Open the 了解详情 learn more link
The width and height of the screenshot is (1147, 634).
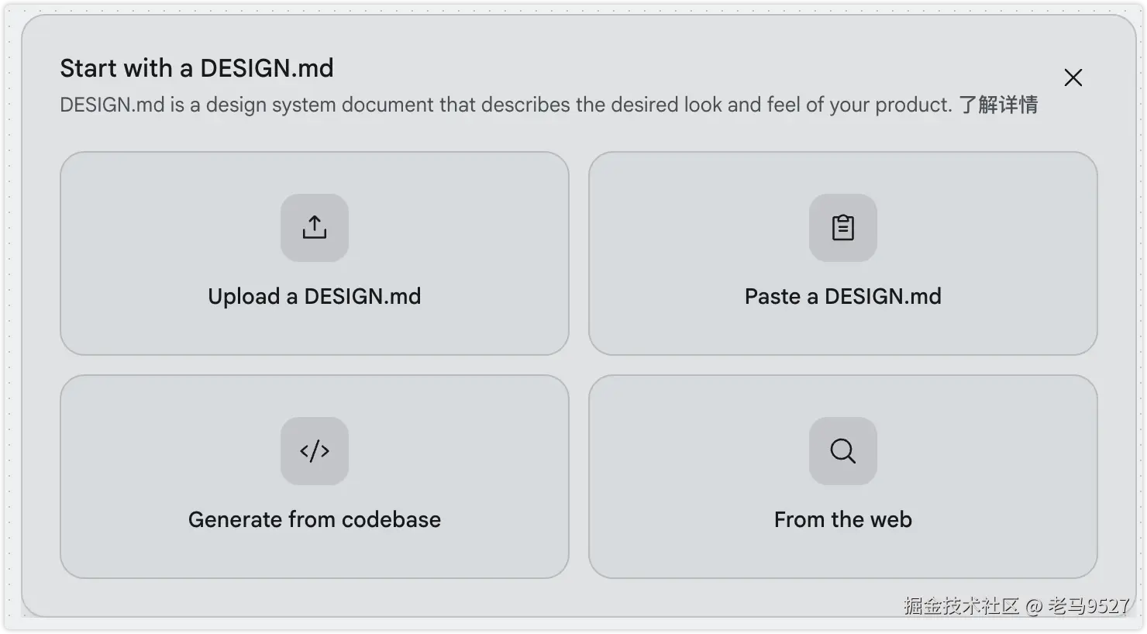pyautogui.click(x=998, y=105)
